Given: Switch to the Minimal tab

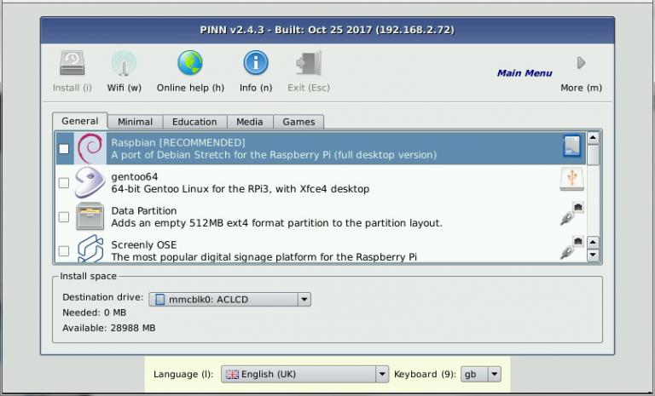Looking at the screenshot, I should pyautogui.click(x=136, y=122).
